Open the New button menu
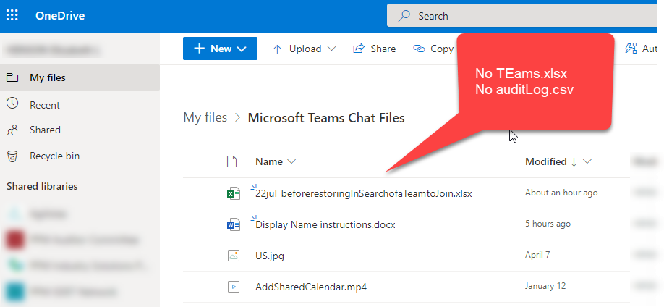 tap(220, 49)
